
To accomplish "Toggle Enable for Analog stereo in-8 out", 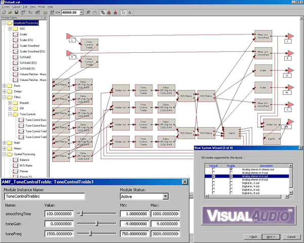I will point(231,180).
